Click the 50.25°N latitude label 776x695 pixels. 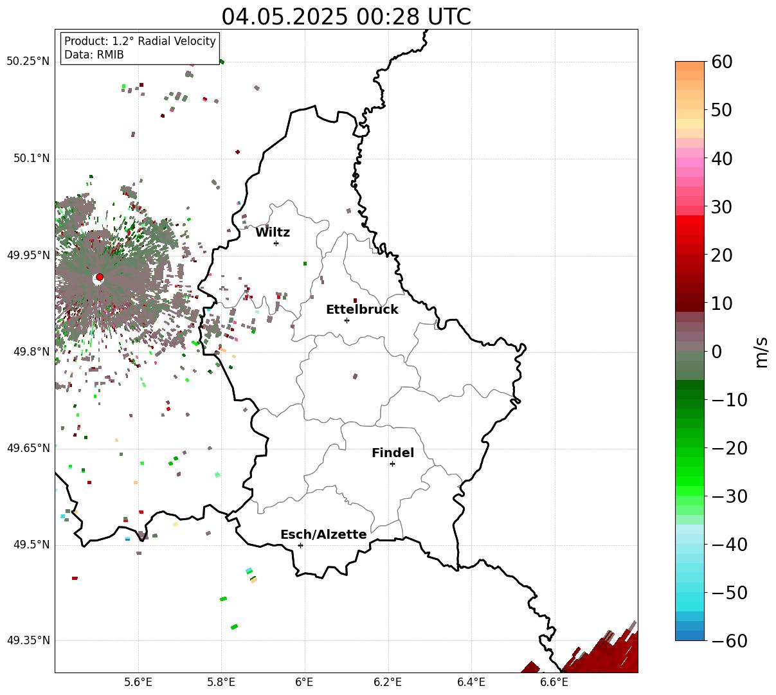tap(28, 62)
